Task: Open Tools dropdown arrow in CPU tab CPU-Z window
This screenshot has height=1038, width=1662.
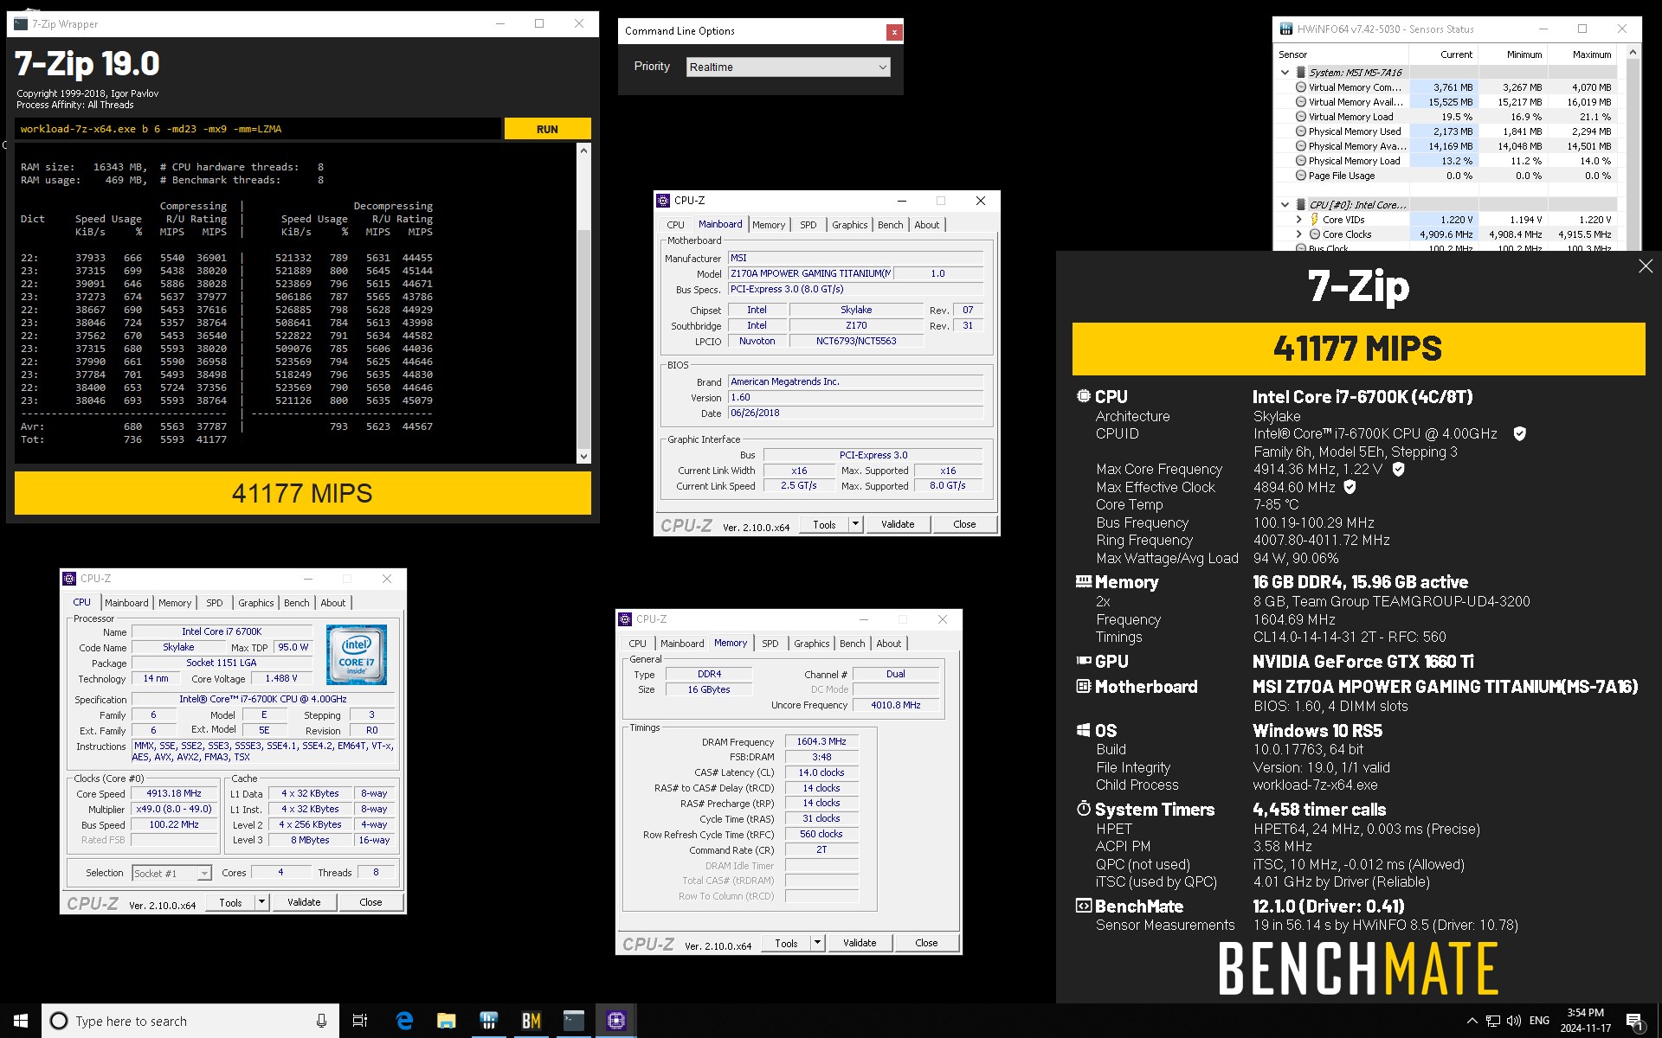Action: [261, 902]
